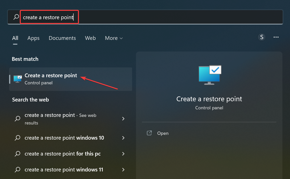Click Open in the preview pane
This screenshot has width=290, height=179.
click(x=163, y=133)
